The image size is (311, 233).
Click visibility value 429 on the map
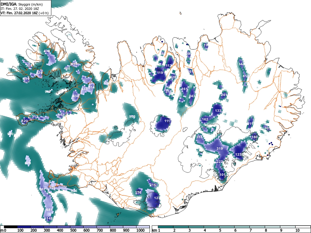tap(39, 73)
